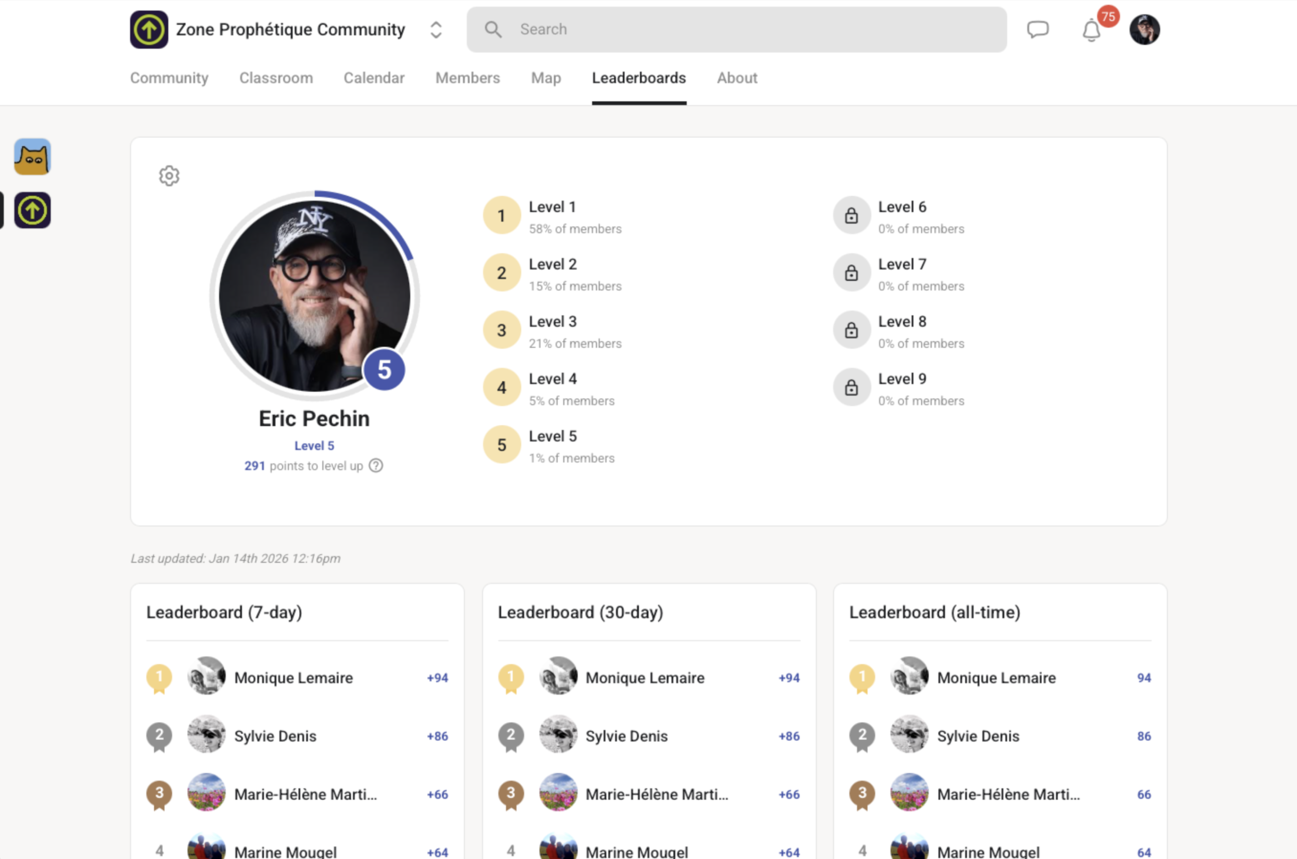Click the Level 1 gold badge
The image size is (1297, 859).
click(x=501, y=215)
